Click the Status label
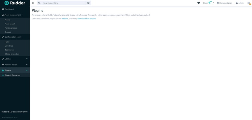 pyautogui.click(x=206, y=3)
